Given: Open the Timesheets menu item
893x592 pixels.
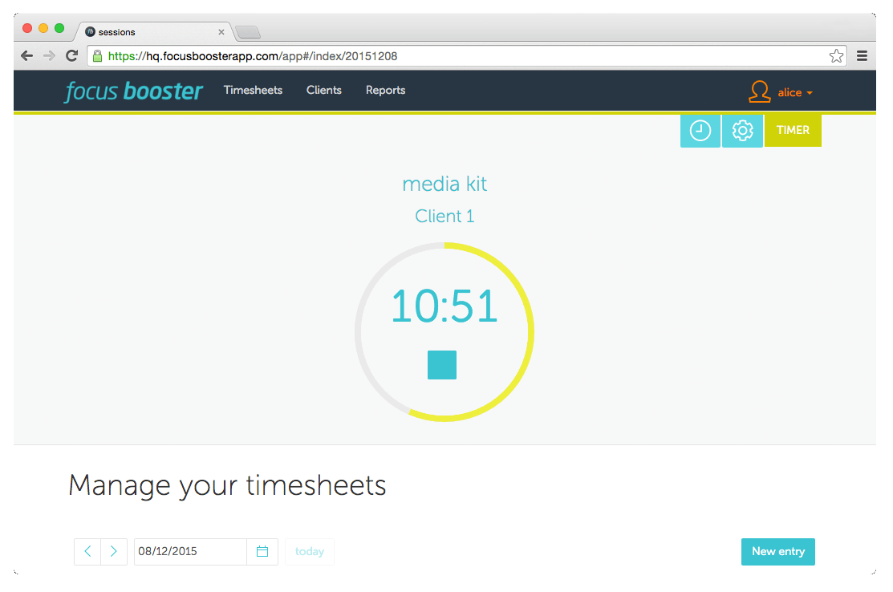Looking at the screenshot, I should coord(253,90).
